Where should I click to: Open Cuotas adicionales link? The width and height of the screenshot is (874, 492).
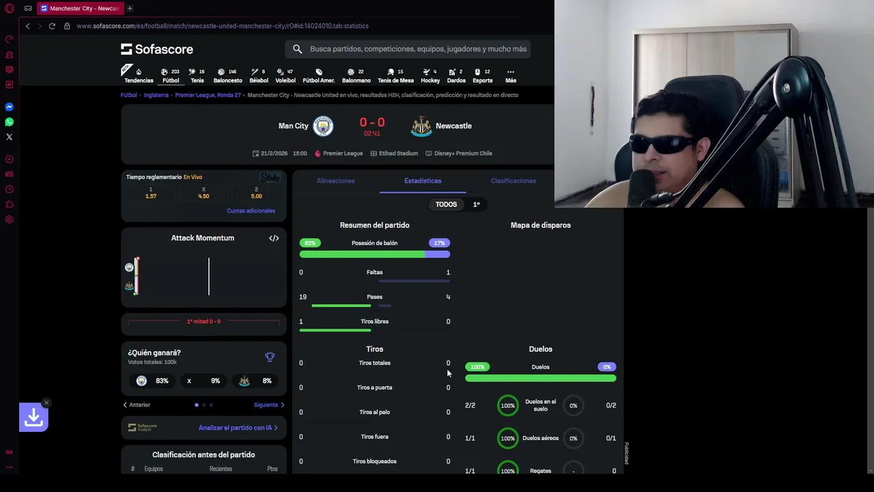point(251,210)
